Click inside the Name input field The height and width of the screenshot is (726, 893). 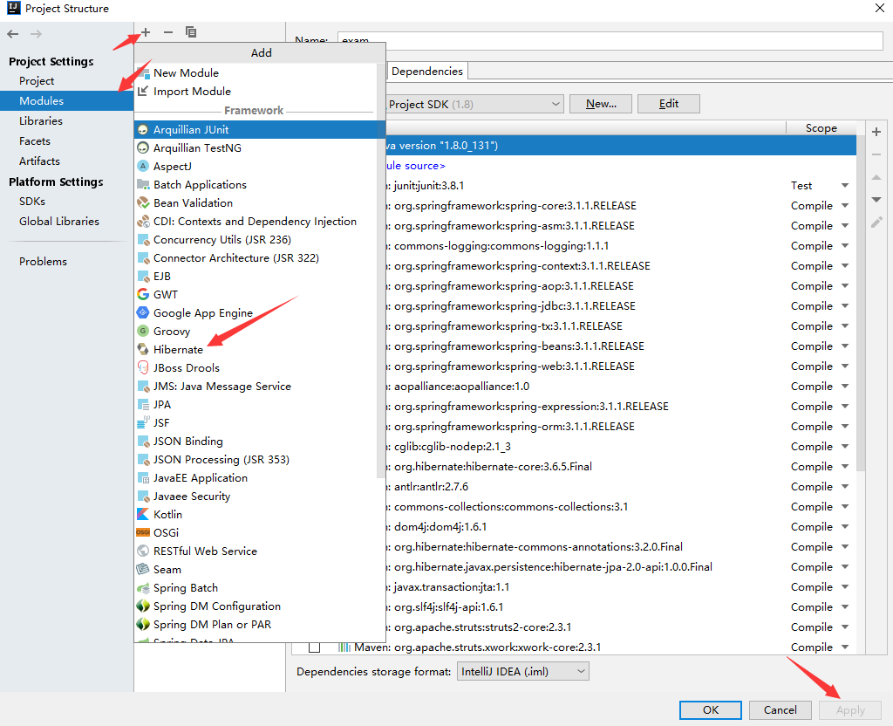click(x=610, y=40)
